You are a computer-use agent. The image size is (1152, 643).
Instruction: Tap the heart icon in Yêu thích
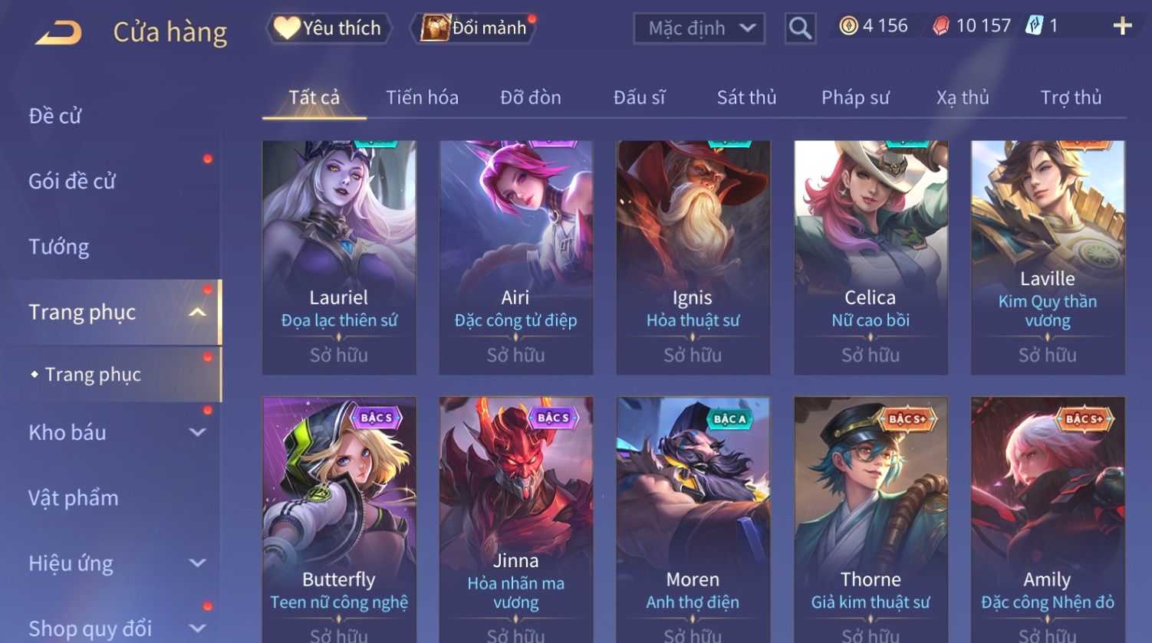[x=286, y=28]
